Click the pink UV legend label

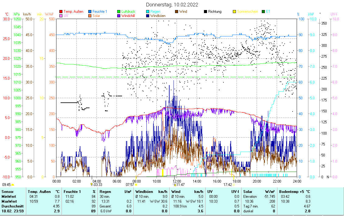(x=66, y=16)
